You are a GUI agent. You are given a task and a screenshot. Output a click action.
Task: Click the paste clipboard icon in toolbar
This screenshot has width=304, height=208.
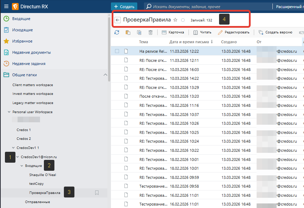pos(128,32)
